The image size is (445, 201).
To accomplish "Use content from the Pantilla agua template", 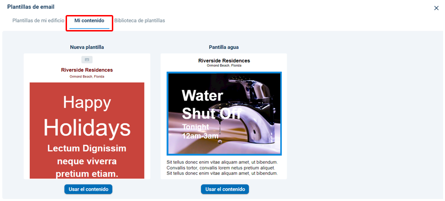I will (x=225, y=189).
